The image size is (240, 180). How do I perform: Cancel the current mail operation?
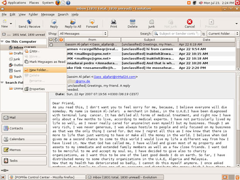tap(189, 24)
